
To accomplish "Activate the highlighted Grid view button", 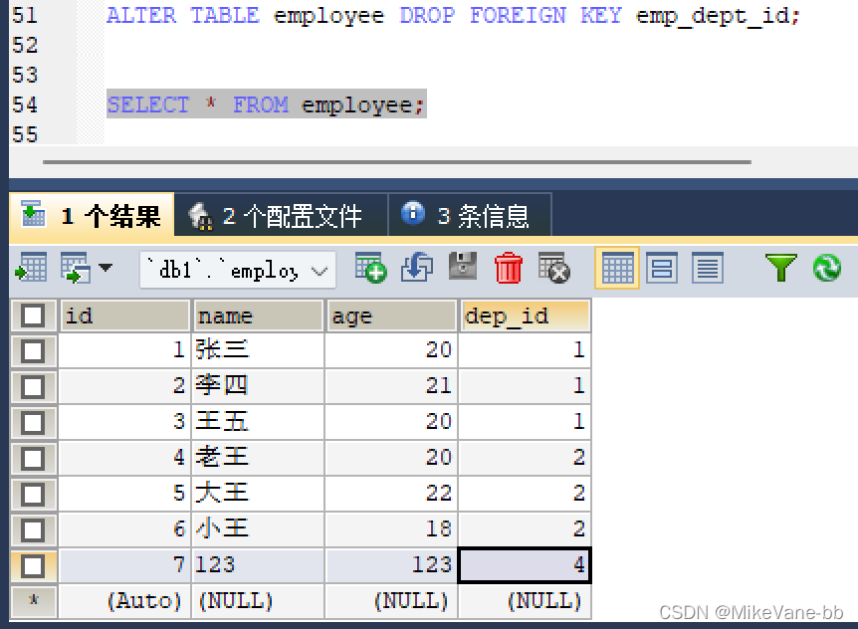I will point(618,268).
